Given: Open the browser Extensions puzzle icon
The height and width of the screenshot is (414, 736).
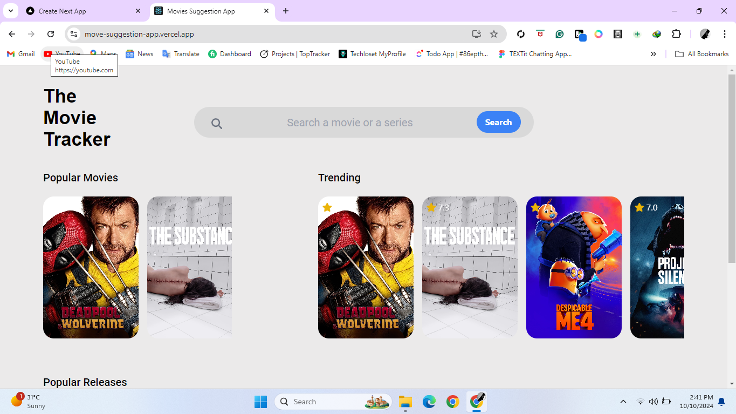Looking at the screenshot, I should [676, 34].
